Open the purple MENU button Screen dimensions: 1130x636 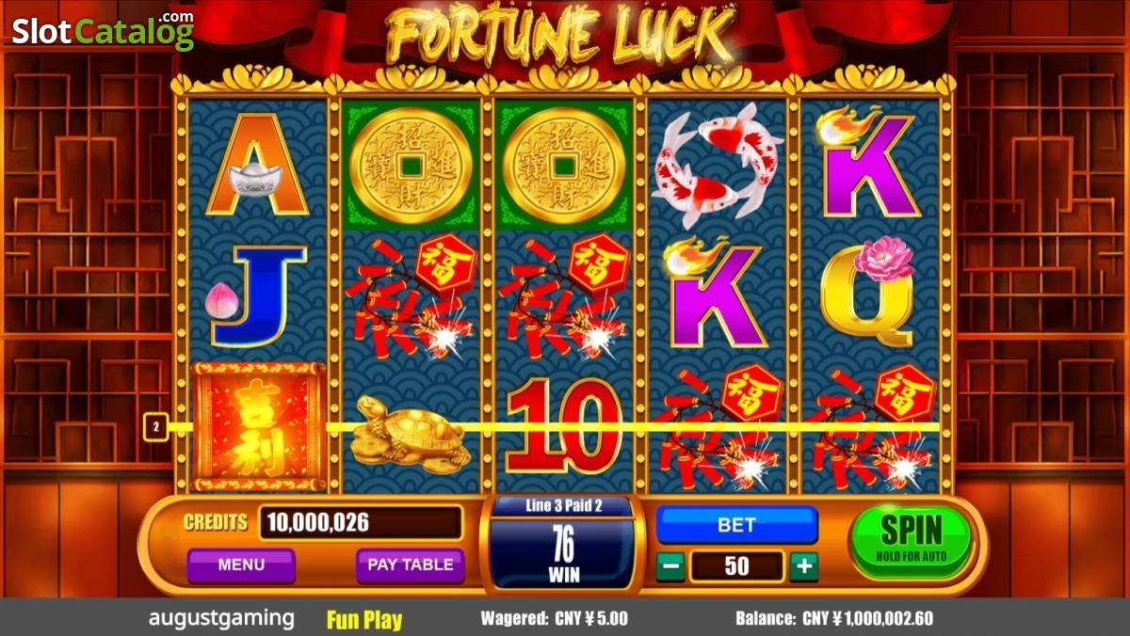coord(241,565)
